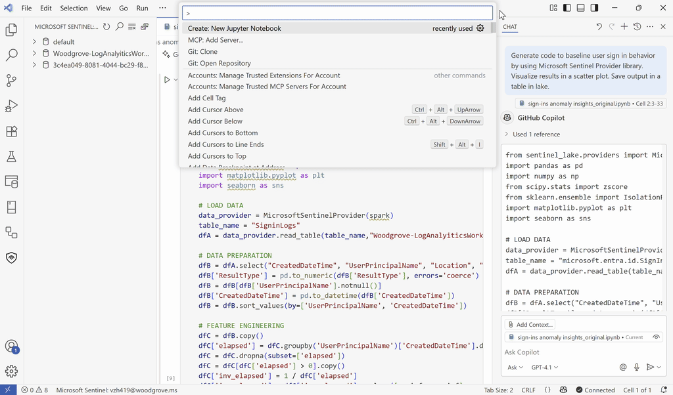This screenshot has width=673, height=395.
Task: Click errors and warnings count in status bar
Action: click(x=35, y=390)
